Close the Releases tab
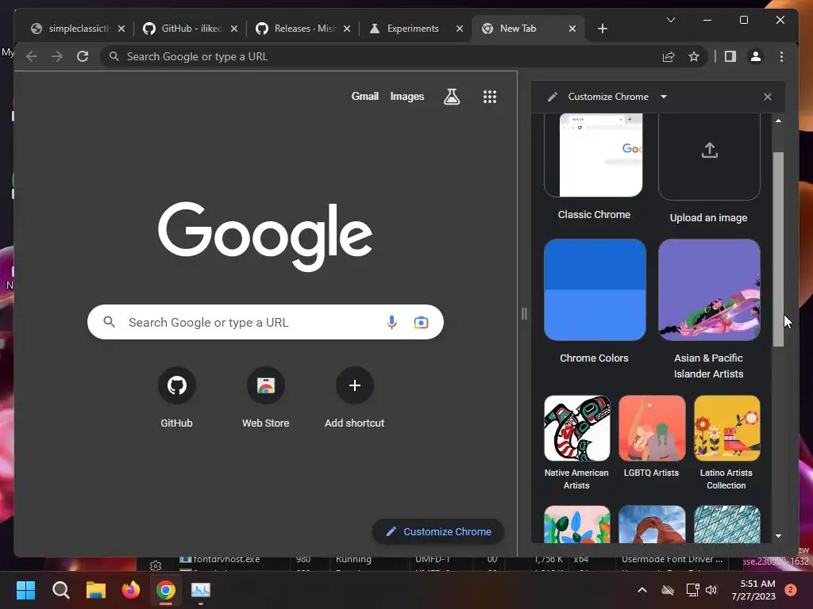813x609 pixels. tap(347, 29)
